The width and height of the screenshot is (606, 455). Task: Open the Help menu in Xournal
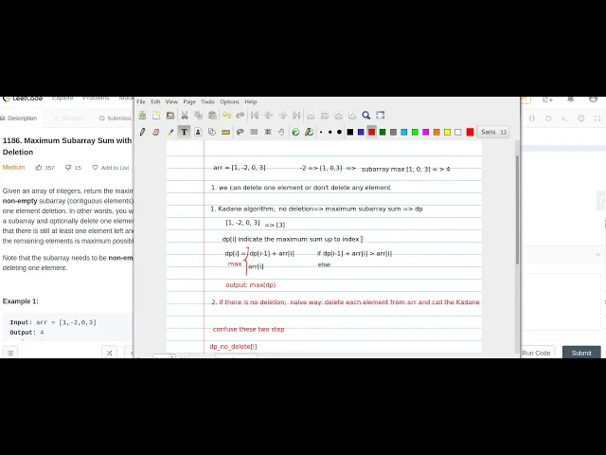coord(250,101)
